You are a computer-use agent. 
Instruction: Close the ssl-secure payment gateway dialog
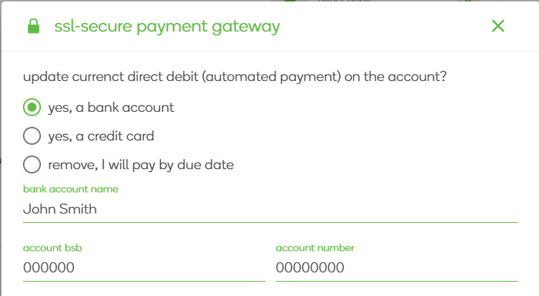pyautogui.click(x=498, y=26)
